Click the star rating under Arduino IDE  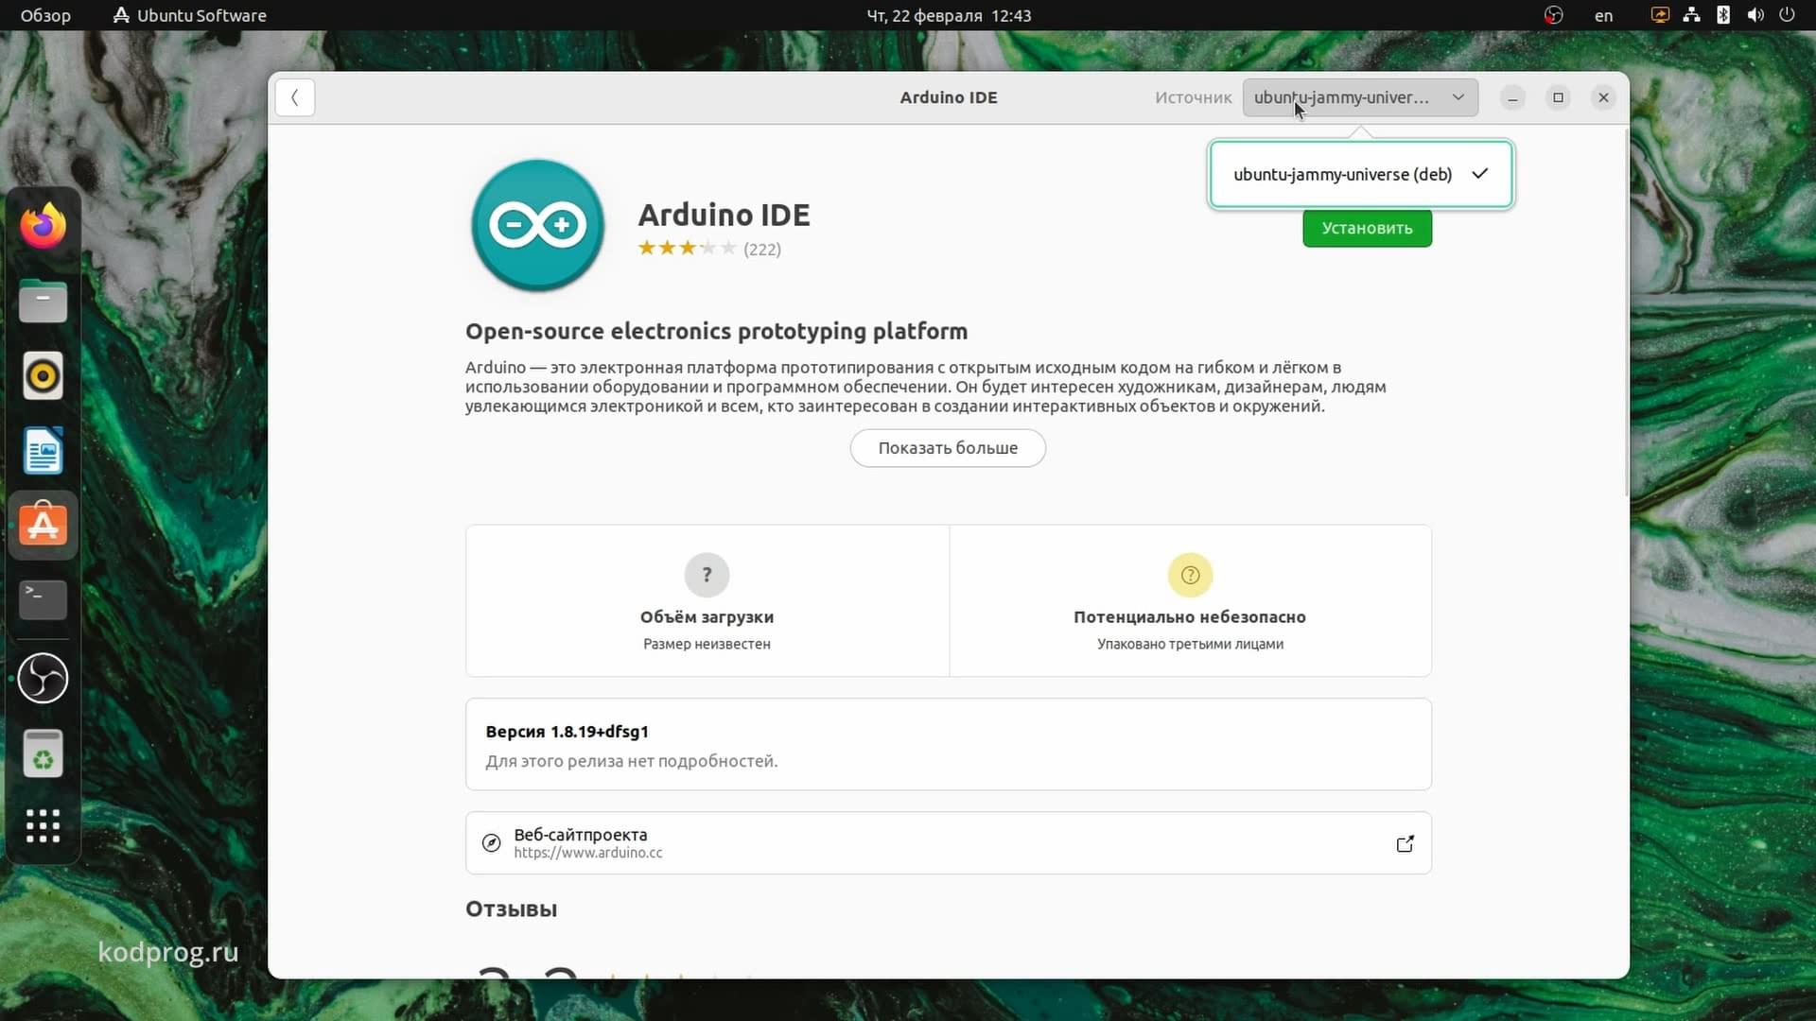pyautogui.click(x=687, y=249)
